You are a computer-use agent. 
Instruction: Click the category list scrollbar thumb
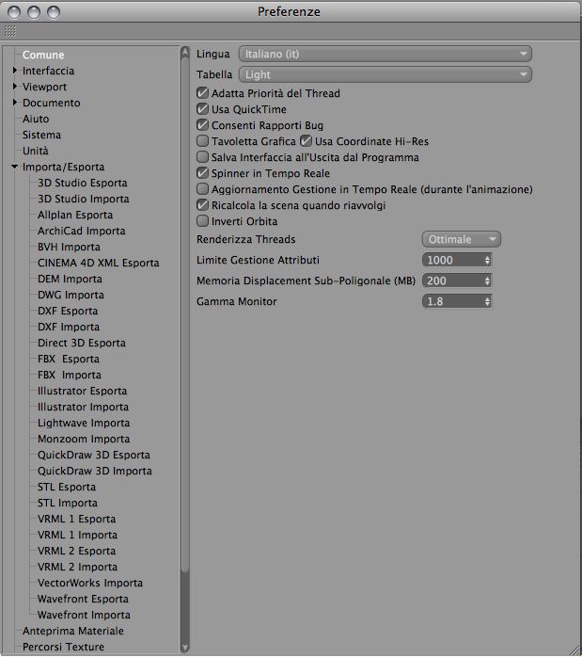click(x=185, y=314)
